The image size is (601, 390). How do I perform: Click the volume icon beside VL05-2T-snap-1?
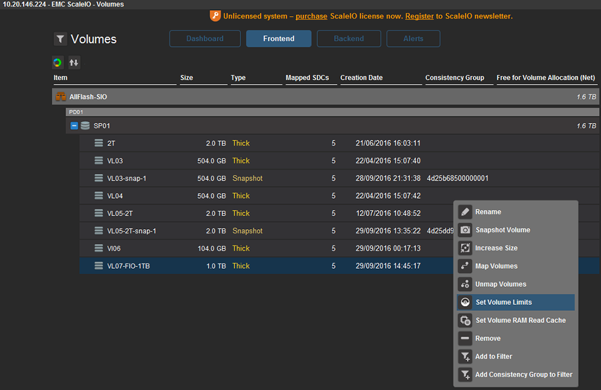(x=99, y=231)
